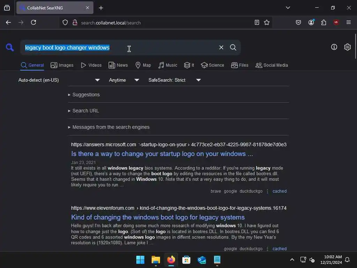Open the search info icon
This screenshot has width=357, height=268.
(334, 47)
